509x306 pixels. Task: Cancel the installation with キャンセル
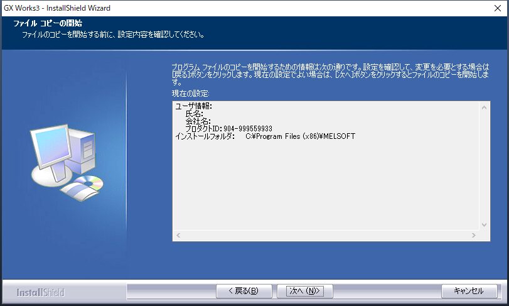tap(468, 291)
